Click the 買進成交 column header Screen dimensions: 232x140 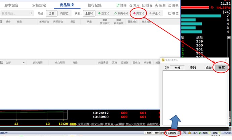click(x=132, y=22)
